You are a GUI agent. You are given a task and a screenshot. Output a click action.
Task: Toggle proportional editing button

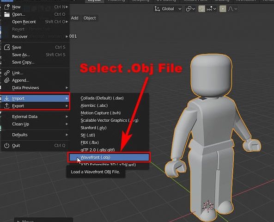click(x=223, y=9)
